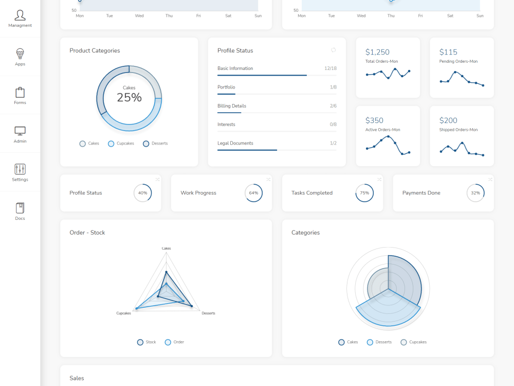Toggle Cupcakes legend in Categories polar chart
514x386 pixels.
click(x=414, y=342)
